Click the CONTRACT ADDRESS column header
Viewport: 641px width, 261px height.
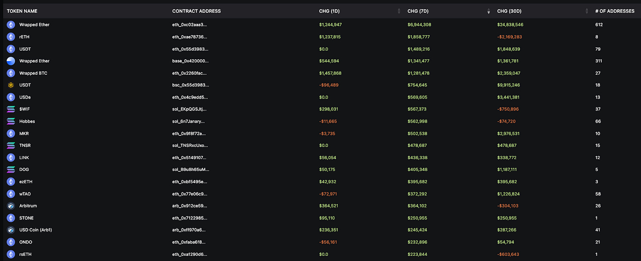[x=196, y=11]
